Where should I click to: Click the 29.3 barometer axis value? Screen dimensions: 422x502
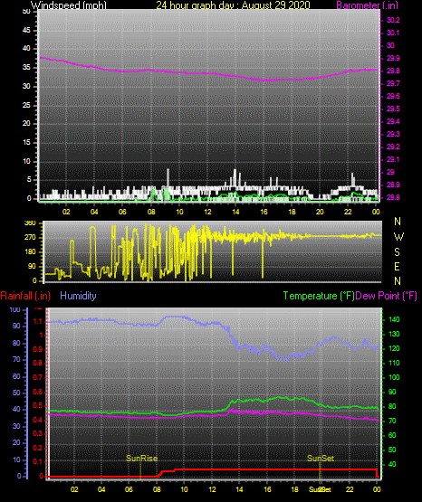(x=393, y=134)
